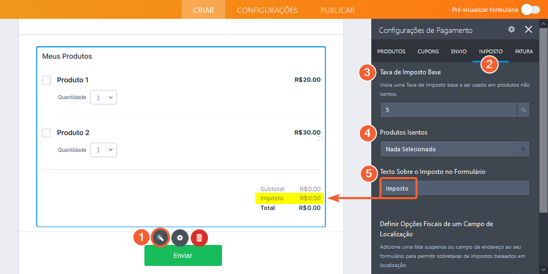Check the Produto 1 checkbox

pyautogui.click(x=46, y=80)
